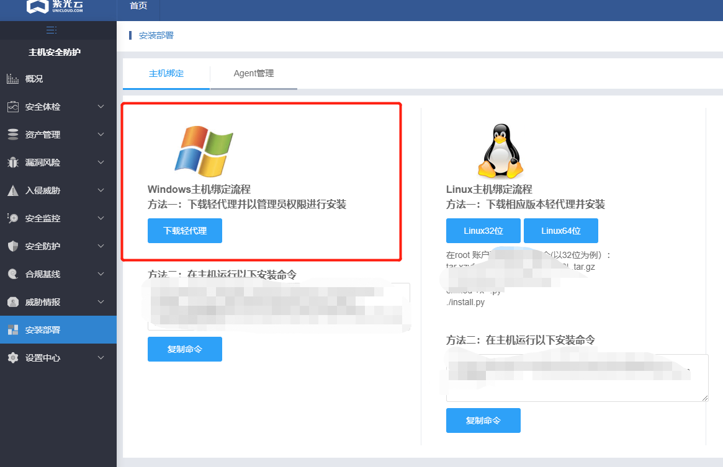This screenshot has width=723, height=467.
Task: Click the 安全监控 monitoring icon
Action: tap(13, 218)
